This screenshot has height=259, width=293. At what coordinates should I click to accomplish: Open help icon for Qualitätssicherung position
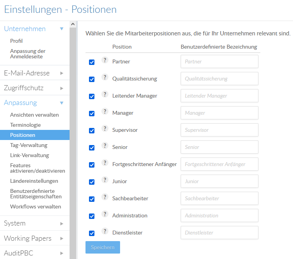coord(105,77)
